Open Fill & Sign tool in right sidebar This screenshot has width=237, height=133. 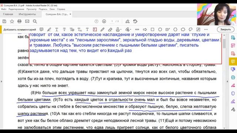[233, 101]
